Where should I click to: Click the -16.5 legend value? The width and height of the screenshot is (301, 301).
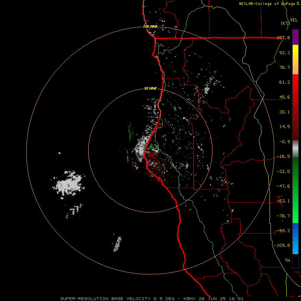(x=283, y=157)
